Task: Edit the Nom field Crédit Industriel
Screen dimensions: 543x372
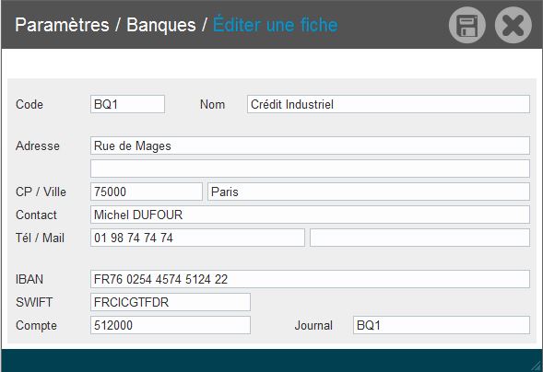Action: (388, 104)
